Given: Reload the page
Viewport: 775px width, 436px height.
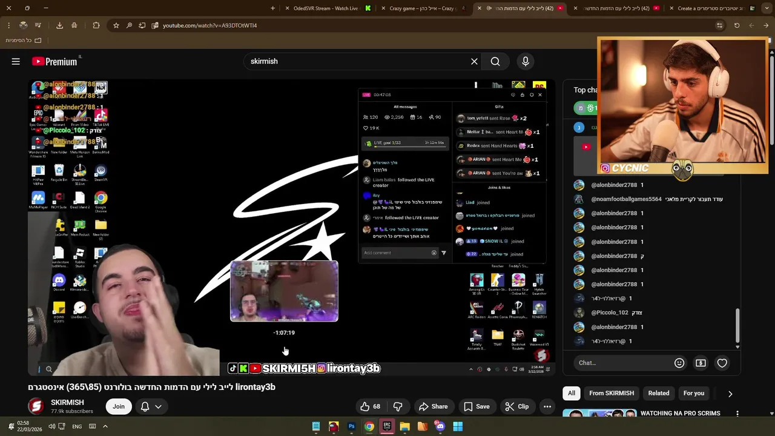Looking at the screenshot, I should [737, 25].
